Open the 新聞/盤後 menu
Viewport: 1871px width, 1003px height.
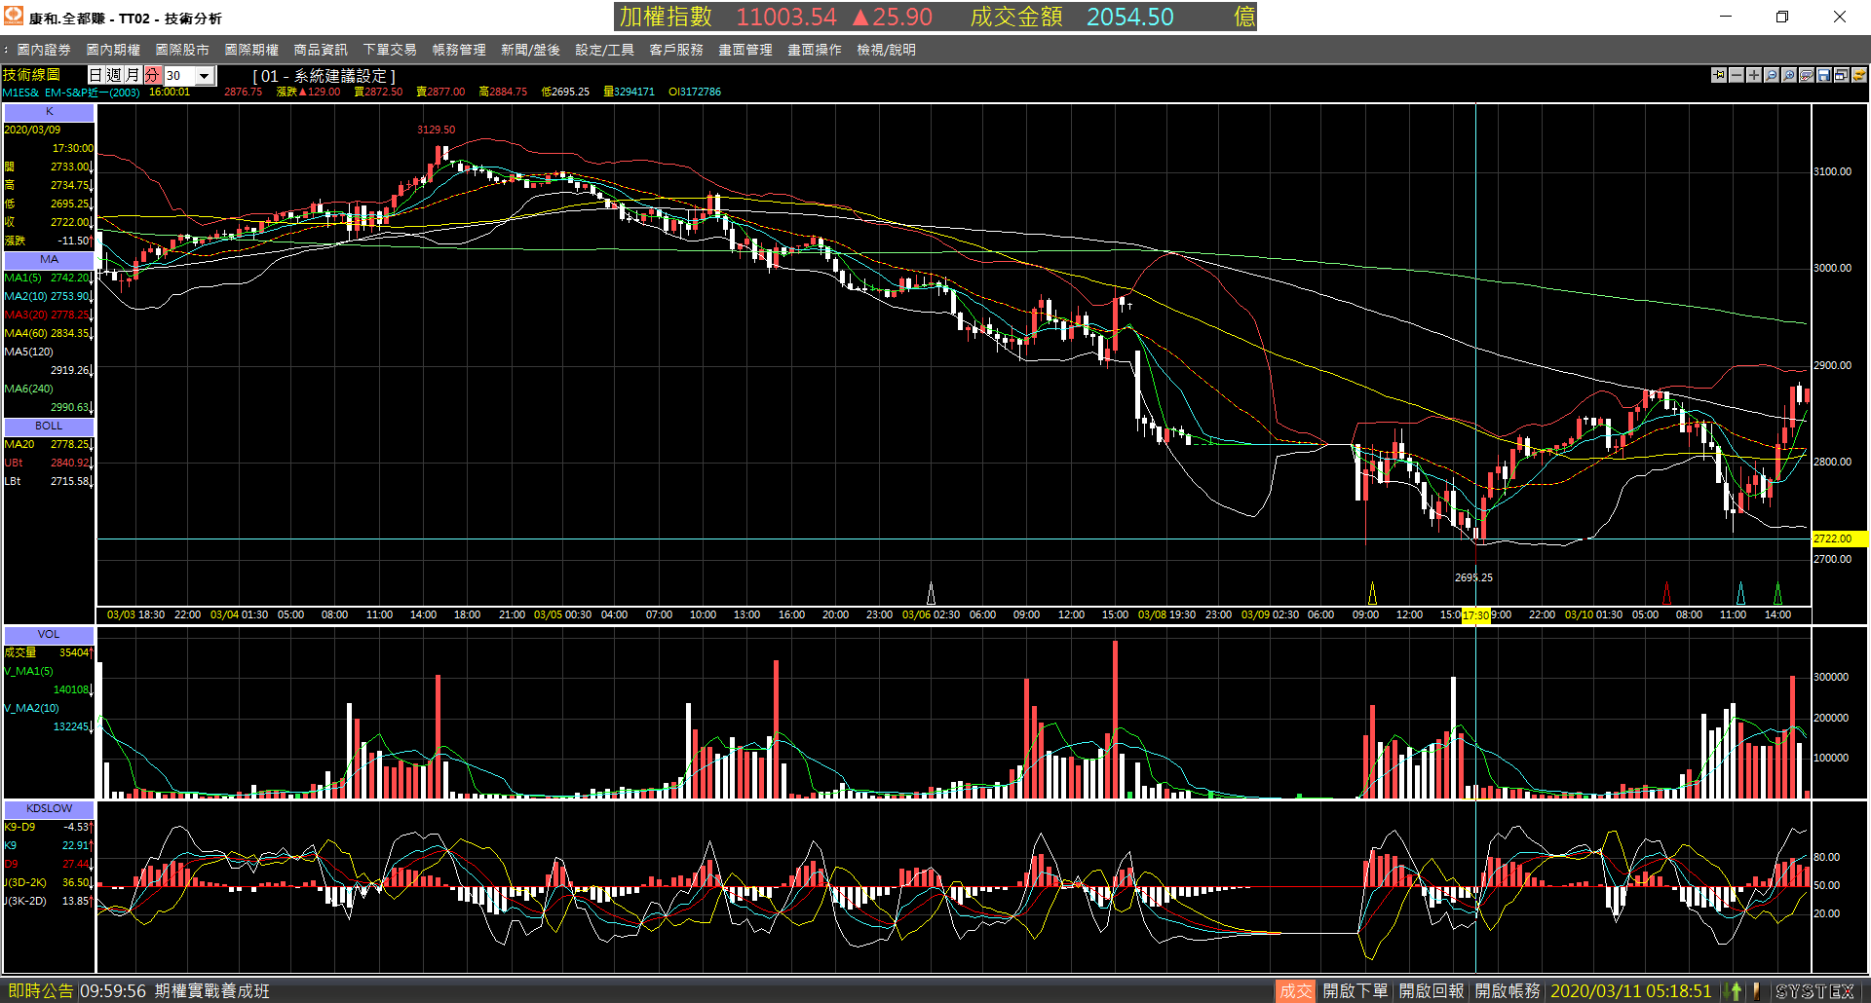(530, 50)
